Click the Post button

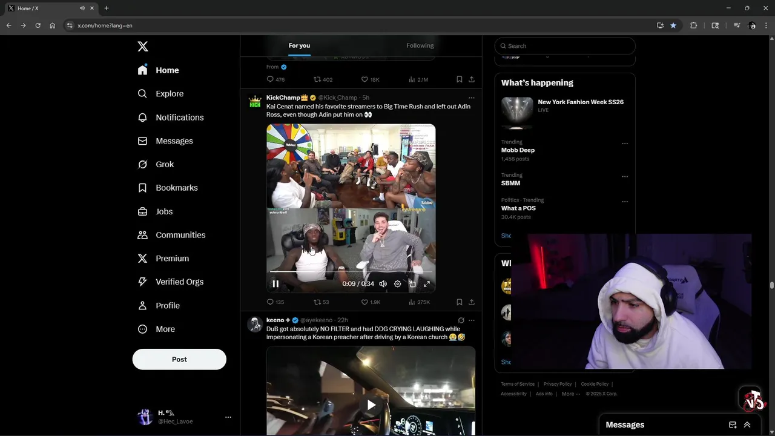(179, 359)
